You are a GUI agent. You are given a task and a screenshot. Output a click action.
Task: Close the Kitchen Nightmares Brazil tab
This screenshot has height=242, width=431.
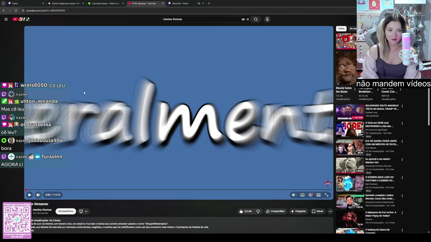click(x=83, y=3)
